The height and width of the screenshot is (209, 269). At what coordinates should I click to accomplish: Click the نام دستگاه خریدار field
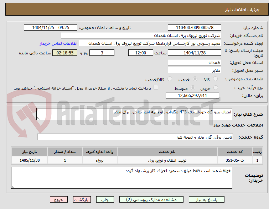click(x=141, y=36)
